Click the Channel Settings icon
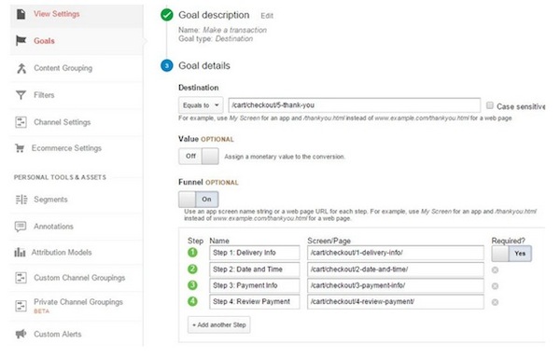Image resolution: width=560 pixels, height=359 pixels. [x=21, y=122]
